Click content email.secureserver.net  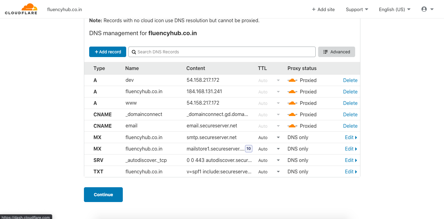coord(212,126)
